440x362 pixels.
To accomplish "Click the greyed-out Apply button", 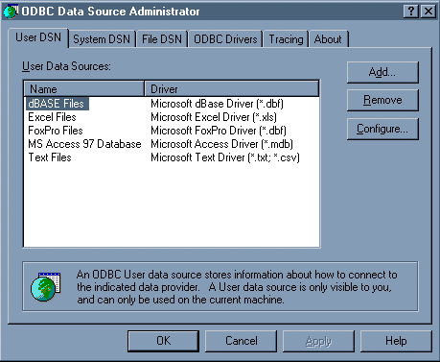I will [318, 341].
